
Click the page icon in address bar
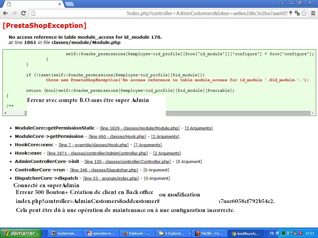pyautogui.click(x=34, y=13)
